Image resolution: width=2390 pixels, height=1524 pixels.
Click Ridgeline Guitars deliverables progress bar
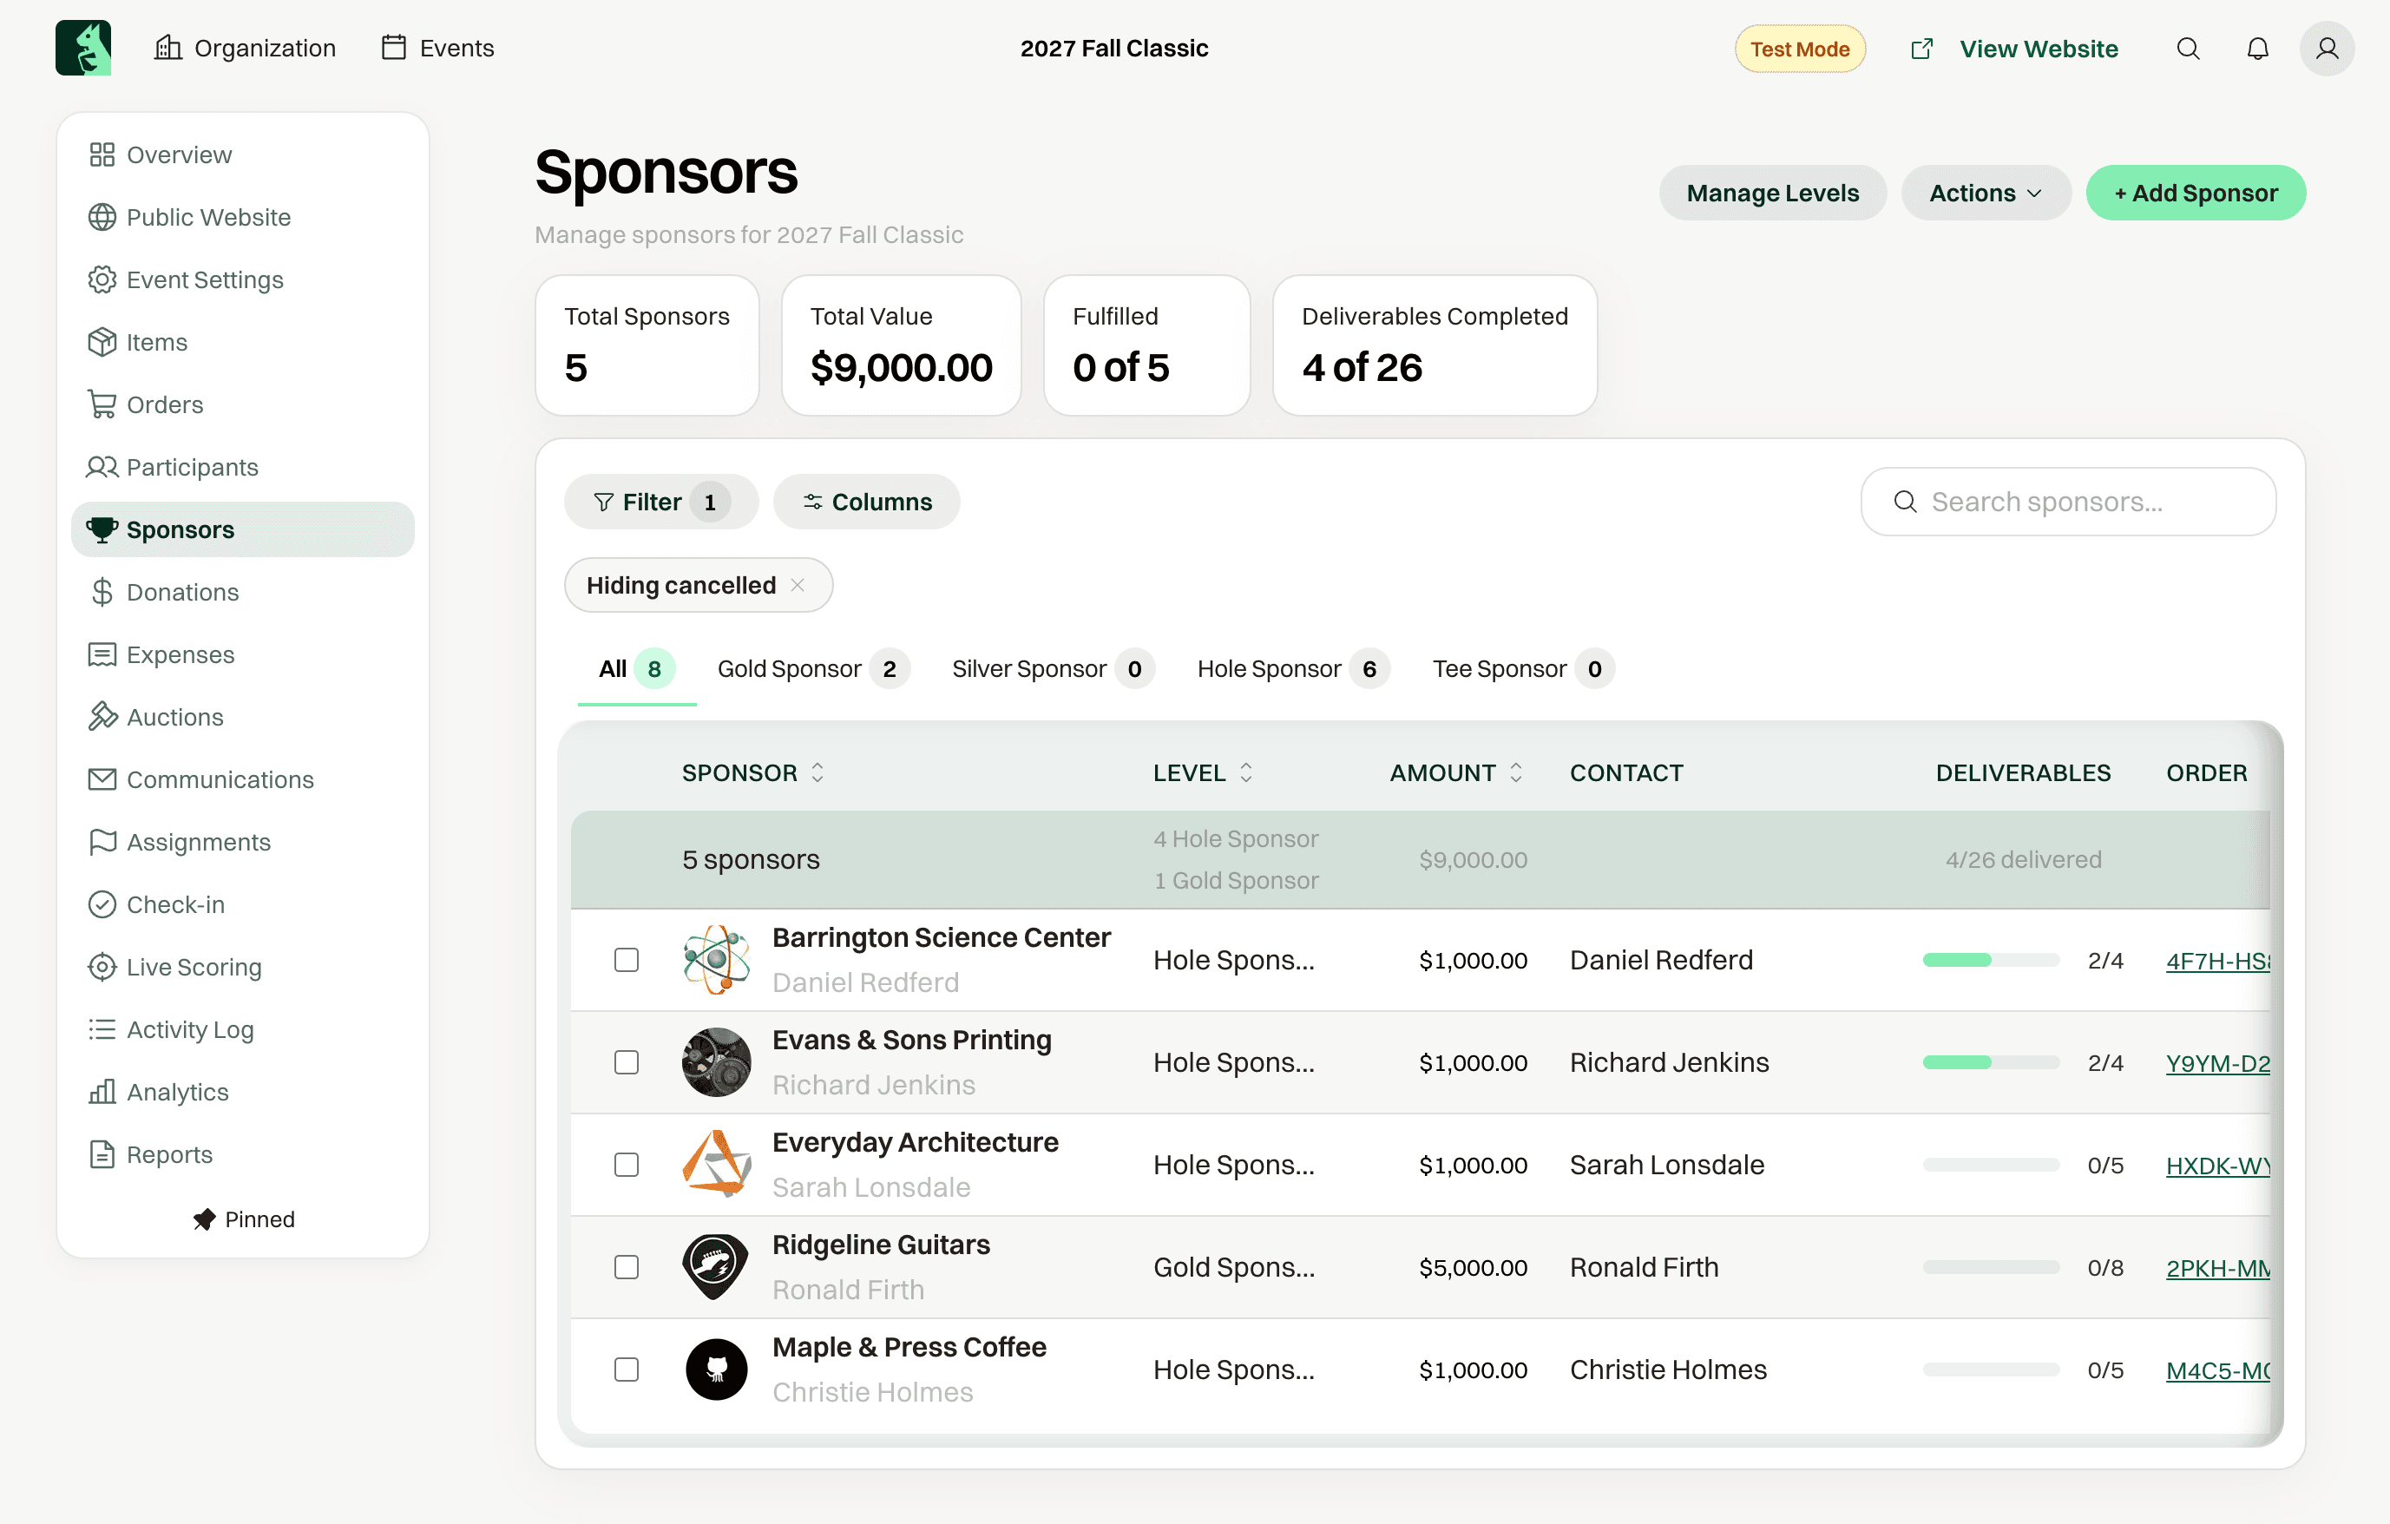[1991, 1268]
